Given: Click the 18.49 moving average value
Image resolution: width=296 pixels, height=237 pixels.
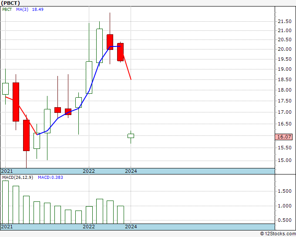Looking at the screenshot, I should (37, 10).
